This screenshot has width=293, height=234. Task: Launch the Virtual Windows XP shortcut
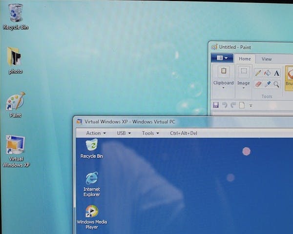pyautogui.click(x=16, y=151)
